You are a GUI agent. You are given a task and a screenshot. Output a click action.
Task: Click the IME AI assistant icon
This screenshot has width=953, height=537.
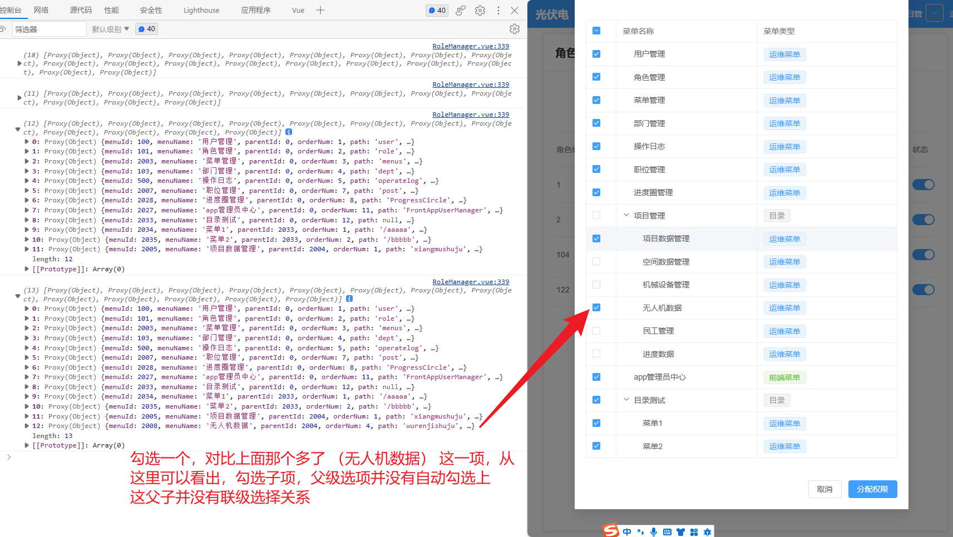pos(707,532)
